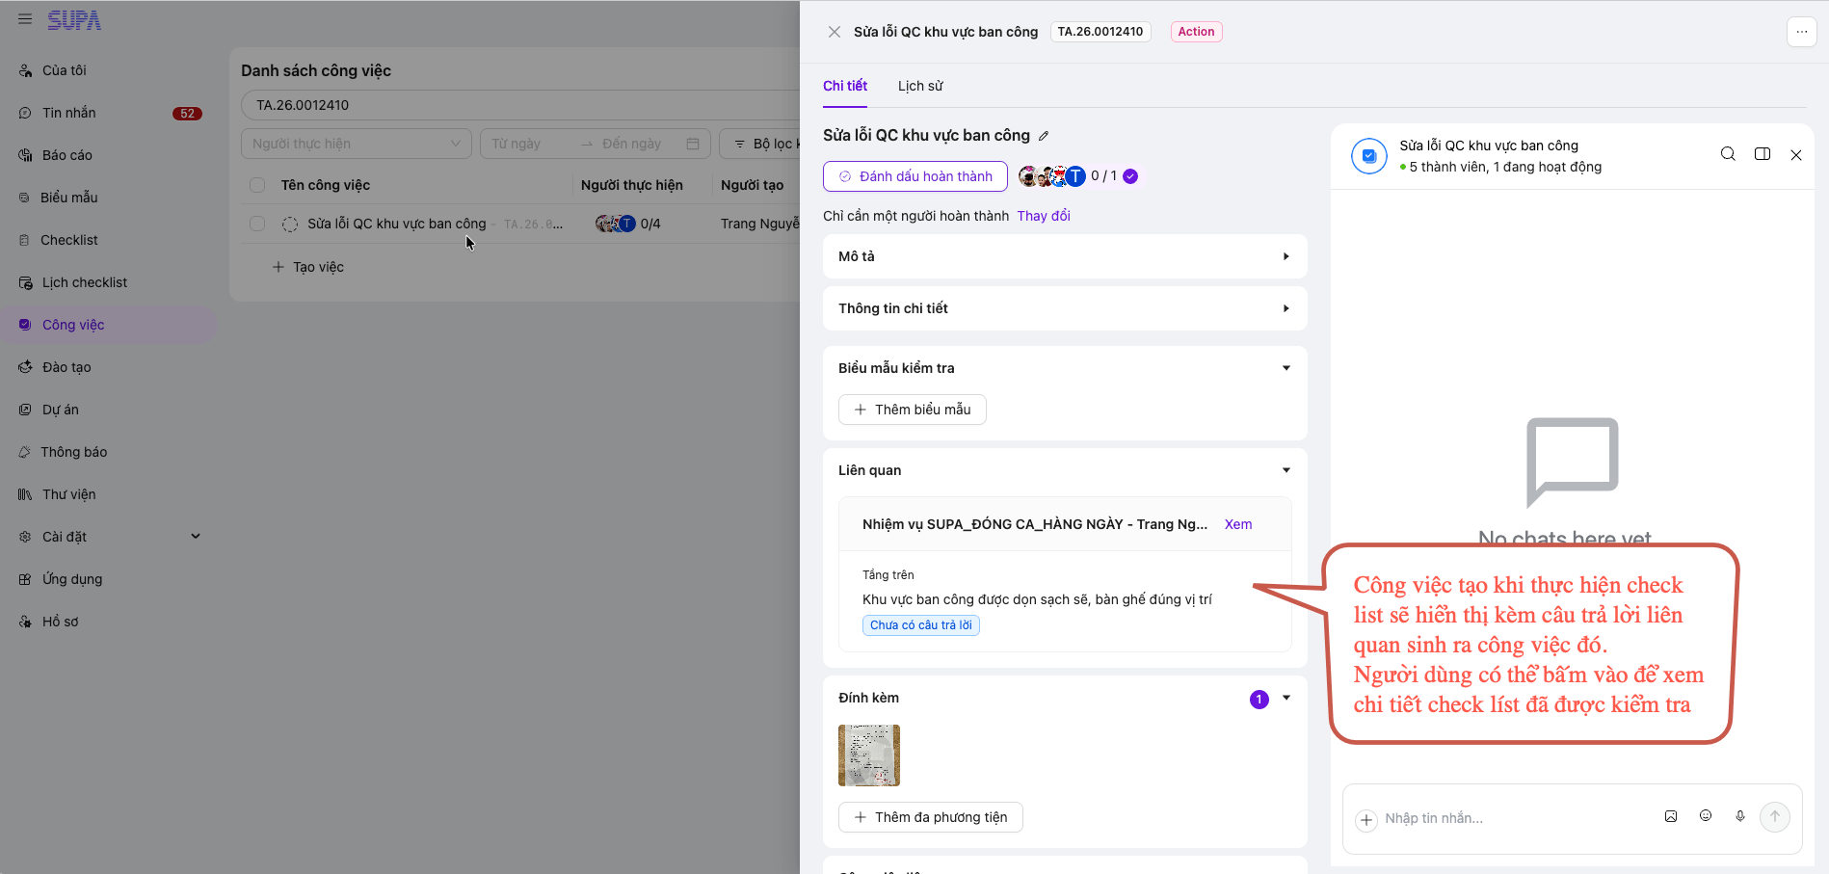Viewport: 1829px width, 874px height.
Task: Collapse the Liên quan section
Action: [x=1286, y=470]
